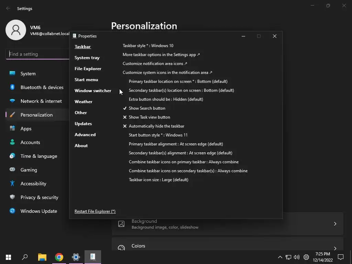Select the Taskbar tab in Properties
Viewport: 352px width, 264px height.
82,47
